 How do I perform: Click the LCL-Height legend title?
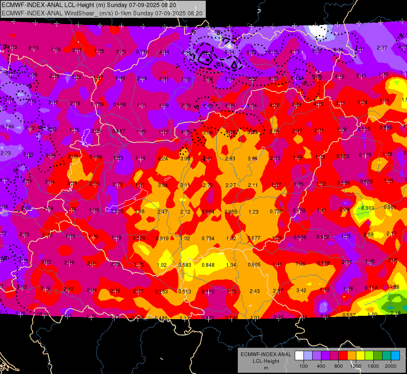(266, 361)
